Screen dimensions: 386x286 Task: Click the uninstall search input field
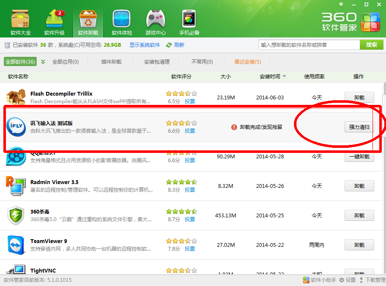coord(309,45)
